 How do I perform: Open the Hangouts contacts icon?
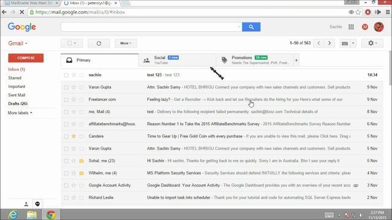(x=26, y=204)
